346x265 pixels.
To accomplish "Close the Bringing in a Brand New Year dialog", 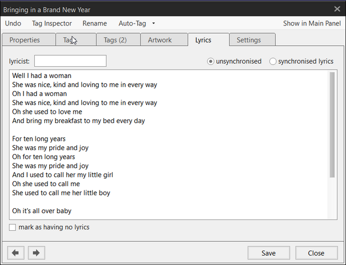I will pos(337,9).
